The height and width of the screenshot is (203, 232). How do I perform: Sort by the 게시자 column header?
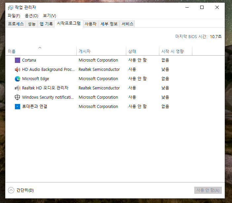click(x=101, y=51)
